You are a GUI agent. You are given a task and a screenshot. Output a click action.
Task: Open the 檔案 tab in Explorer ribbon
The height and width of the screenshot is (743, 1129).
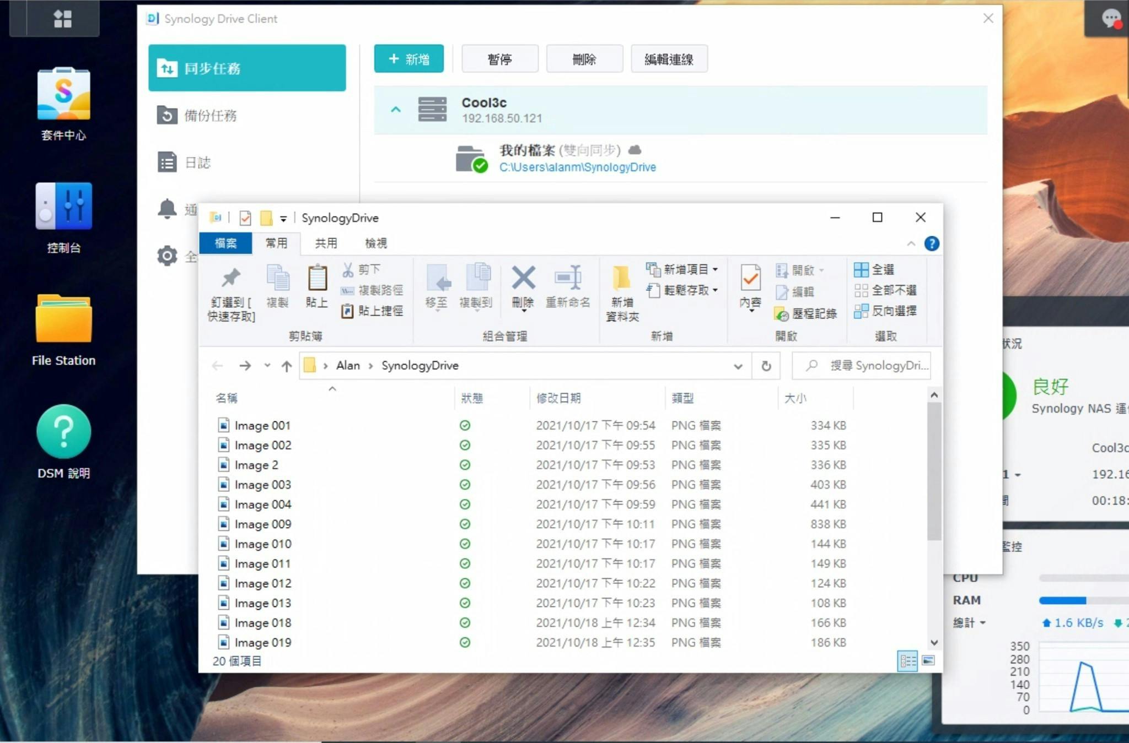point(225,243)
